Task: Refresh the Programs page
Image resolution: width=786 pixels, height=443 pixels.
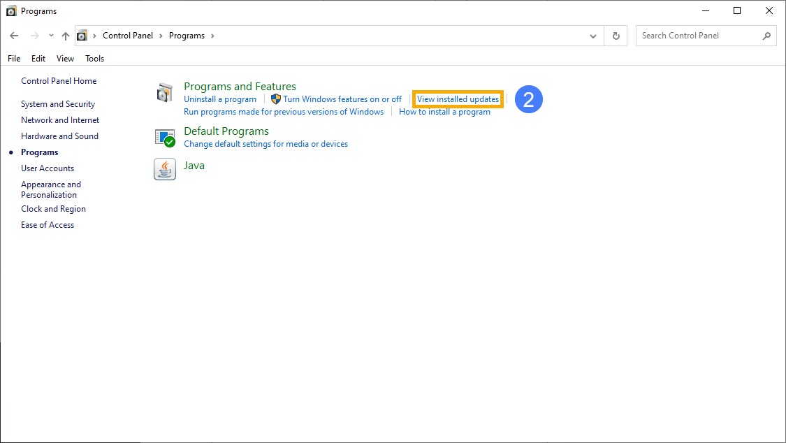Action: pyautogui.click(x=616, y=36)
